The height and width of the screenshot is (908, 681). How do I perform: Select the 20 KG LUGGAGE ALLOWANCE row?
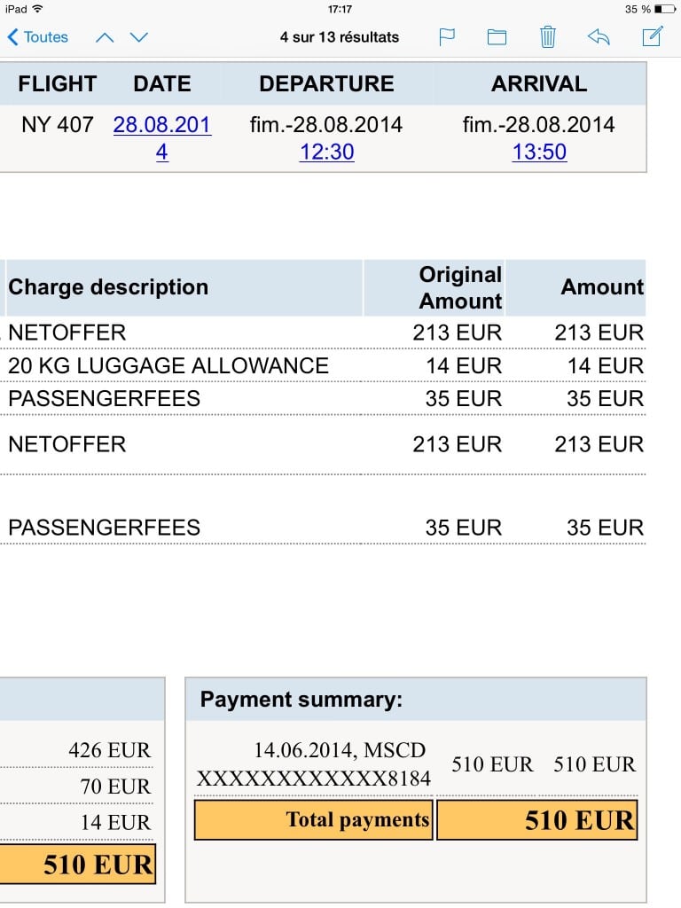[168, 365]
